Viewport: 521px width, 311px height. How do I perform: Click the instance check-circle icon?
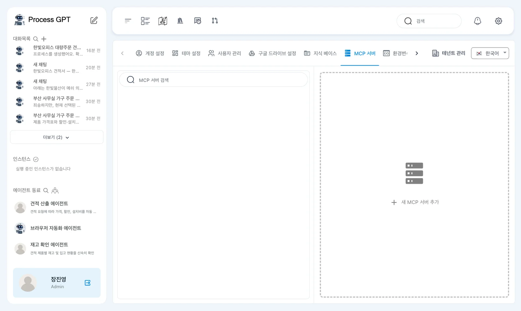pos(36,159)
